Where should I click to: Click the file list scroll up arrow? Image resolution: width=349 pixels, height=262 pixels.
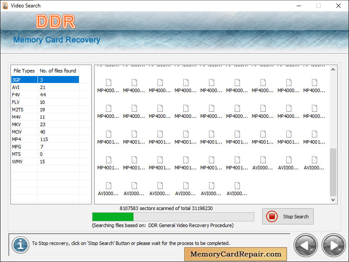pyautogui.click(x=333, y=69)
